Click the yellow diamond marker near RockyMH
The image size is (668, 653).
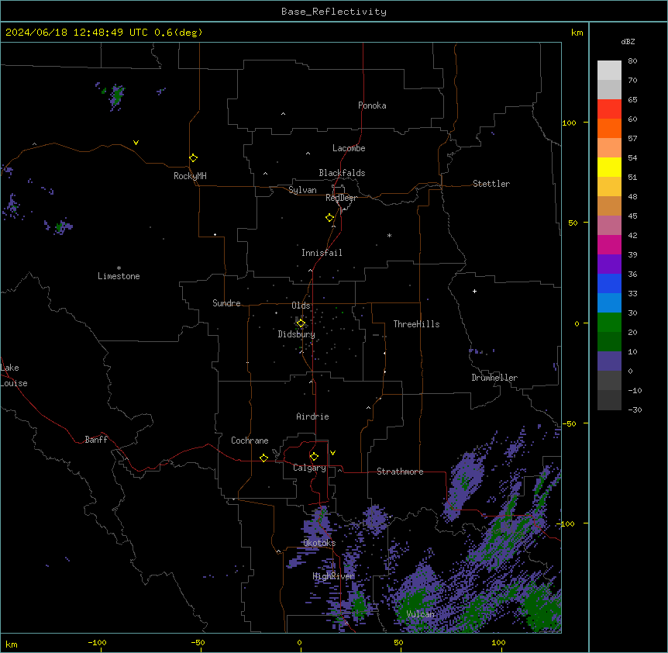[x=194, y=158]
